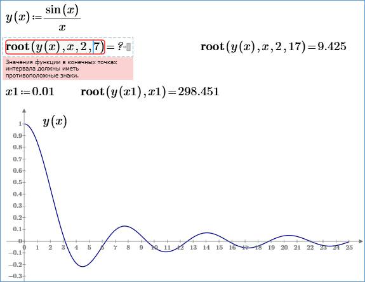Screen dimensions: 365x282
Task: Click the red error message box
Action: 68,69
